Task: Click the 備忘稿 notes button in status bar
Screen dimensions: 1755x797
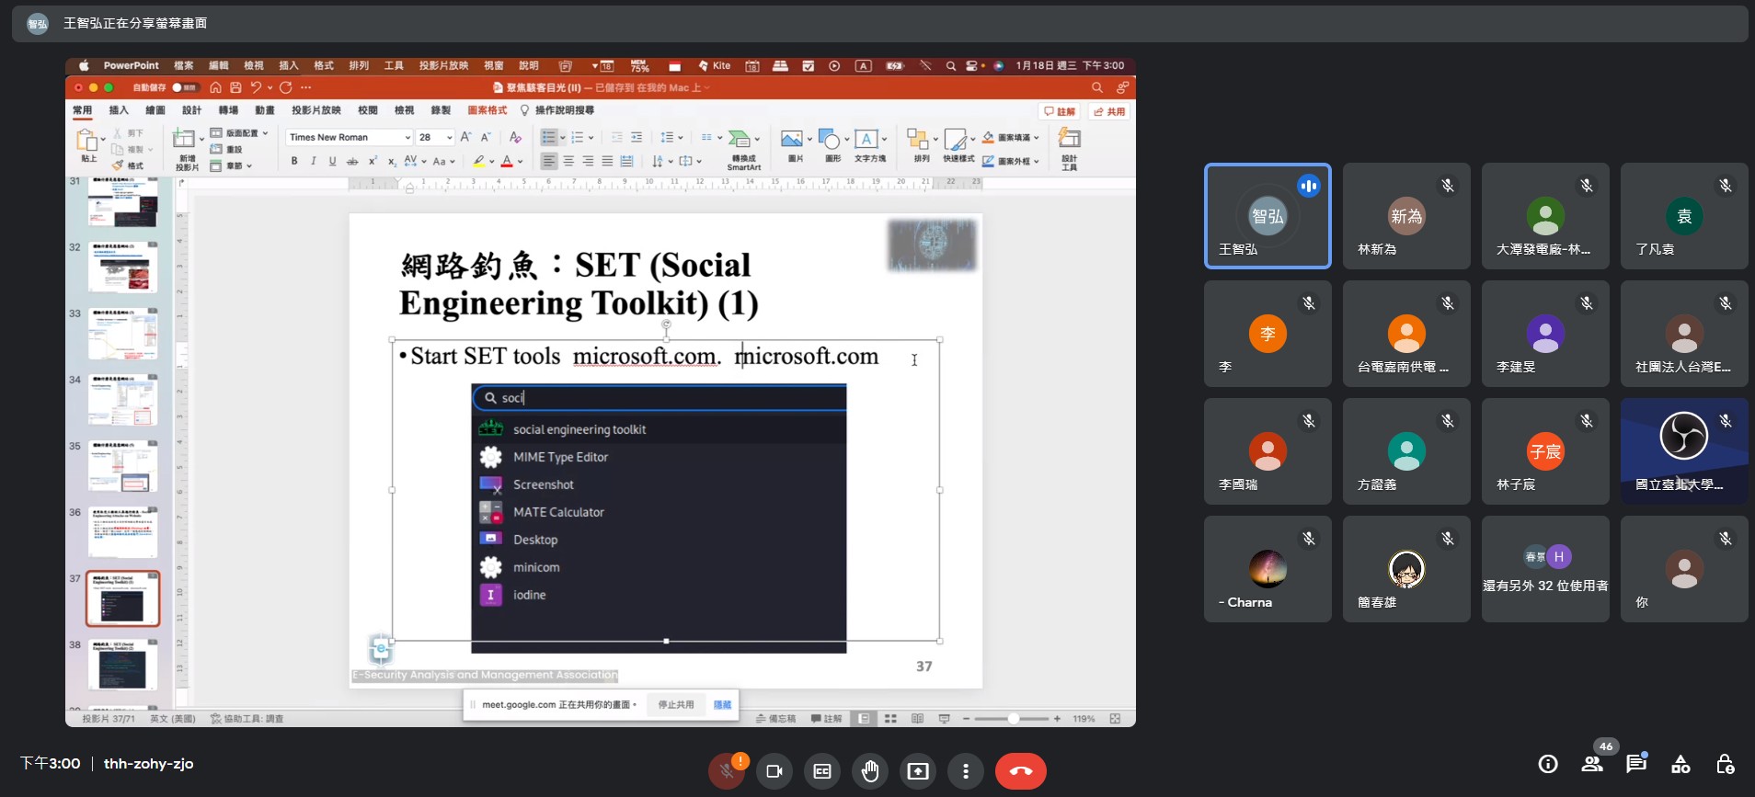Action: pyautogui.click(x=776, y=719)
